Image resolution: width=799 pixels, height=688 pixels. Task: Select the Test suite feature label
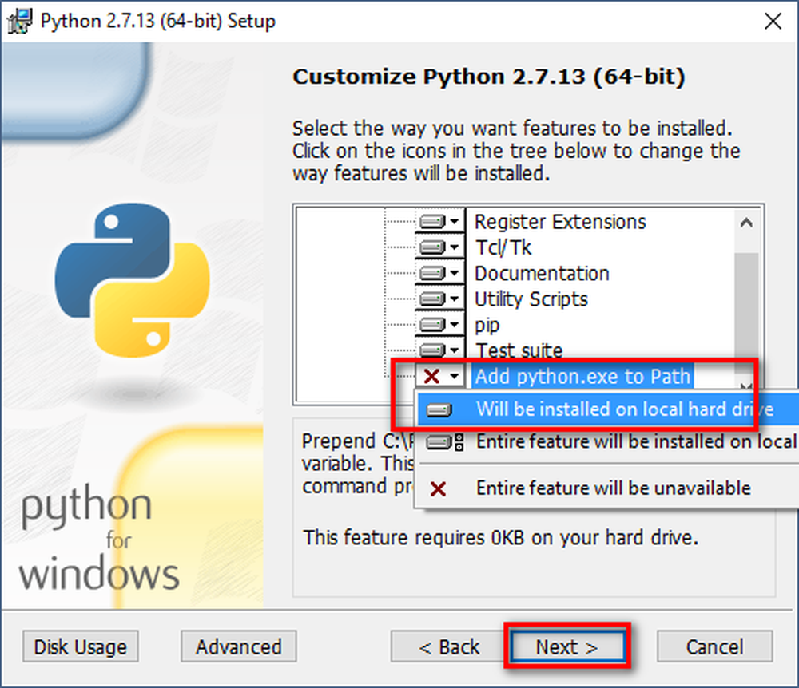[x=519, y=350]
